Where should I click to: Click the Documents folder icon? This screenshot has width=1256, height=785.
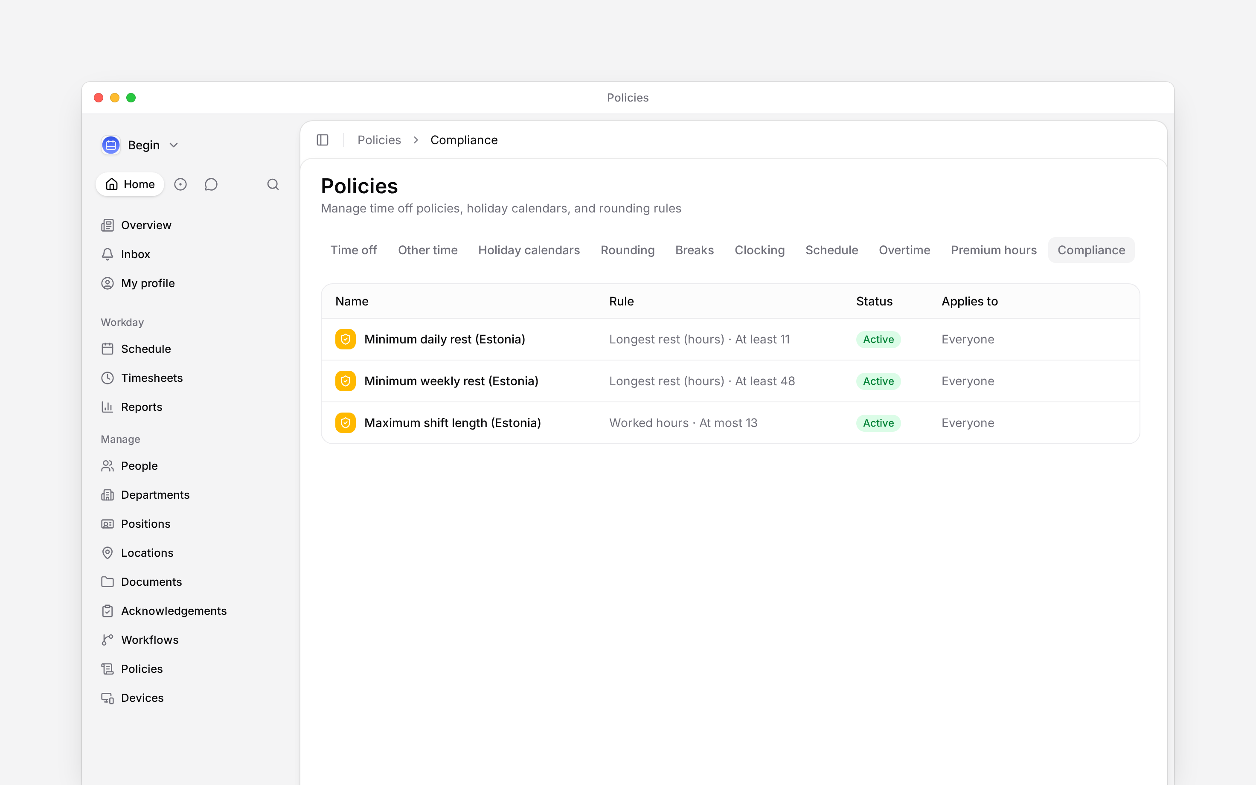pos(108,582)
